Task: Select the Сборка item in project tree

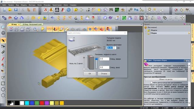Action: coord(154,33)
